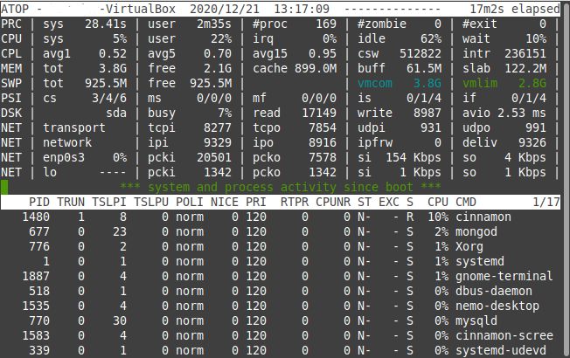
Task: Click the 17m2s elapsed time text
Action: [x=515, y=9]
